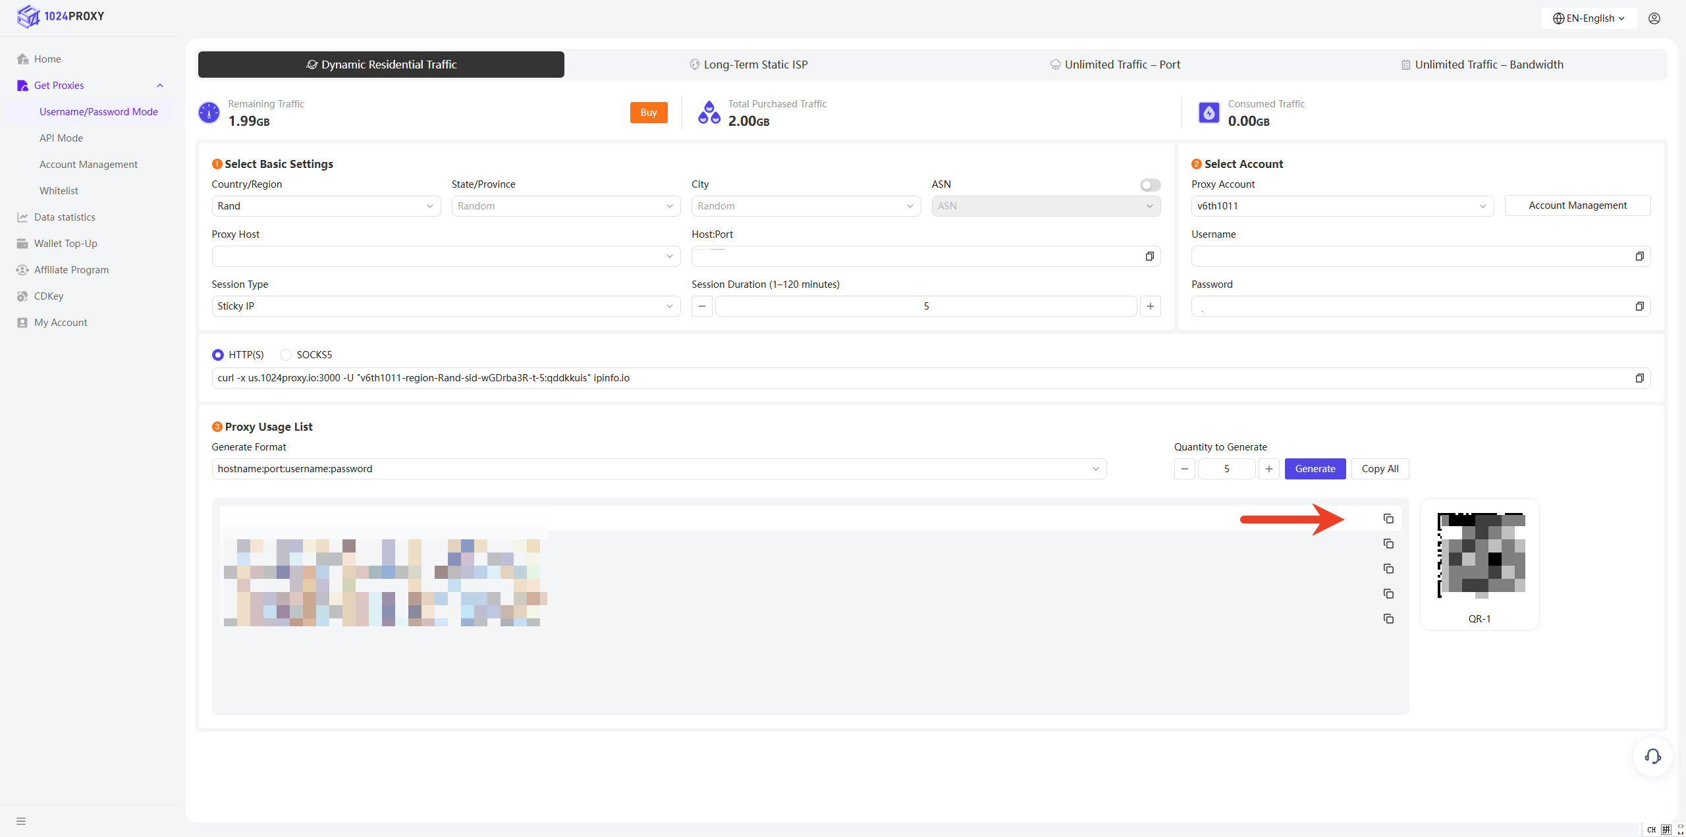The height and width of the screenshot is (837, 1686).
Task: Copy the Host:Port field value
Action: [x=1149, y=256]
